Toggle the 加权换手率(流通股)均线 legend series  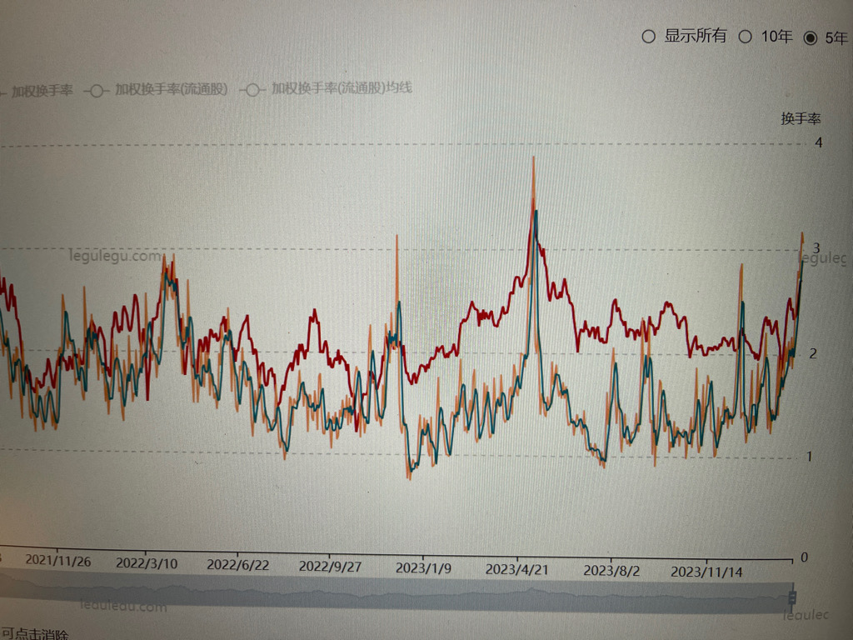click(327, 88)
